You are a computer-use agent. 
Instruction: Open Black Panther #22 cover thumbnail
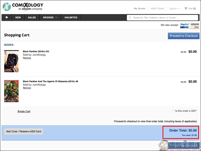pyautogui.click(x=11, y=61)
